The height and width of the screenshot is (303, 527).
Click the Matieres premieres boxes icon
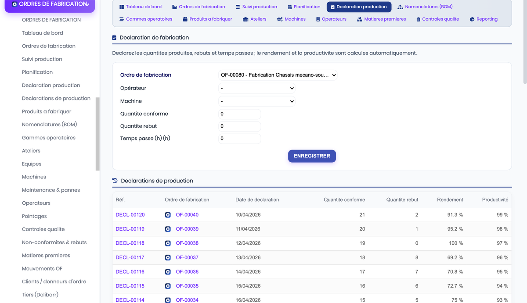pos(360,19)
